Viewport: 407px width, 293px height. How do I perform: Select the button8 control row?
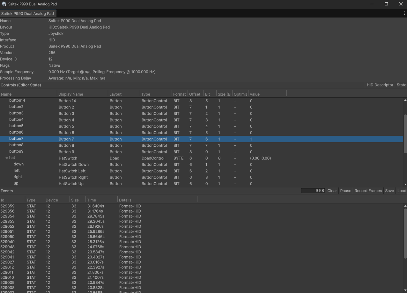202,145
